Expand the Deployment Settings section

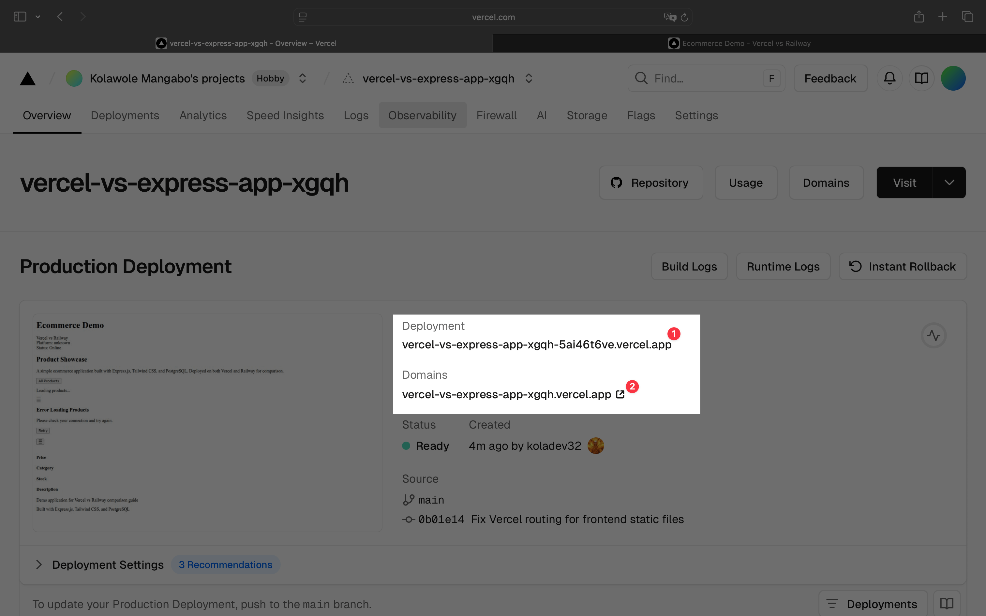(x=39, y=565)
